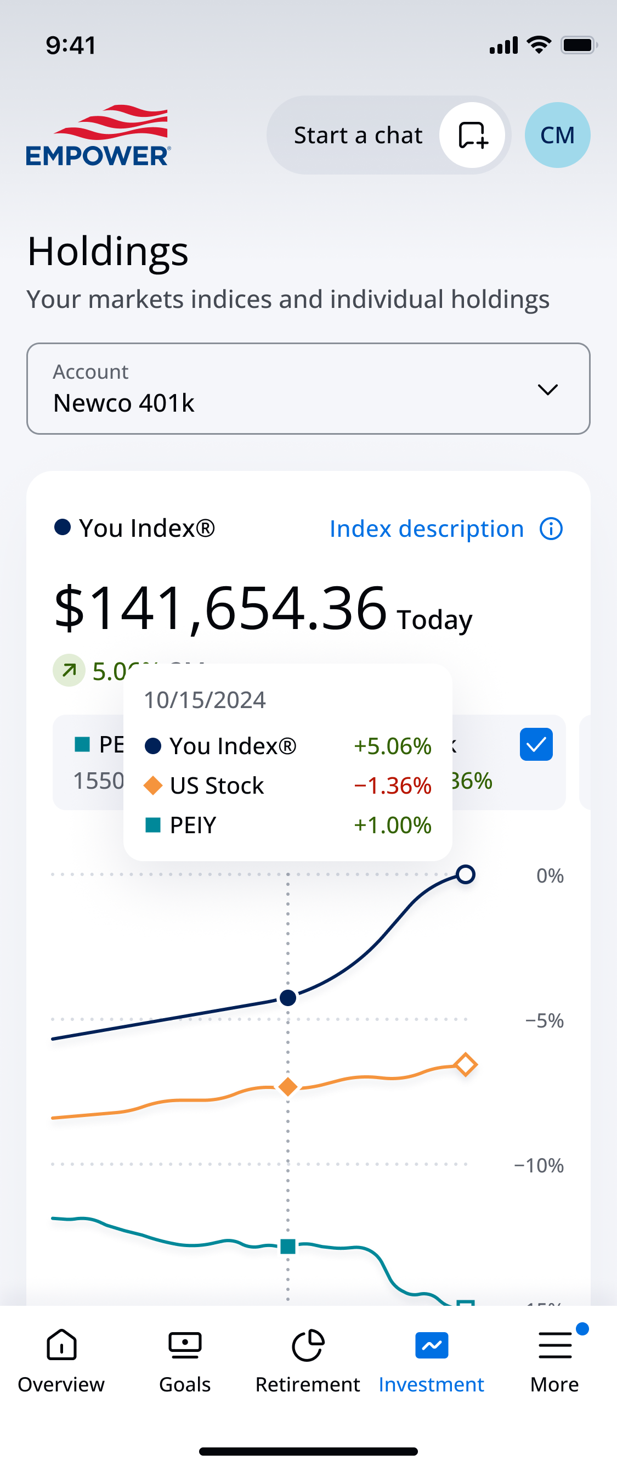
Task: Expand the Account dropdown chevron
Action: [547, 390]
